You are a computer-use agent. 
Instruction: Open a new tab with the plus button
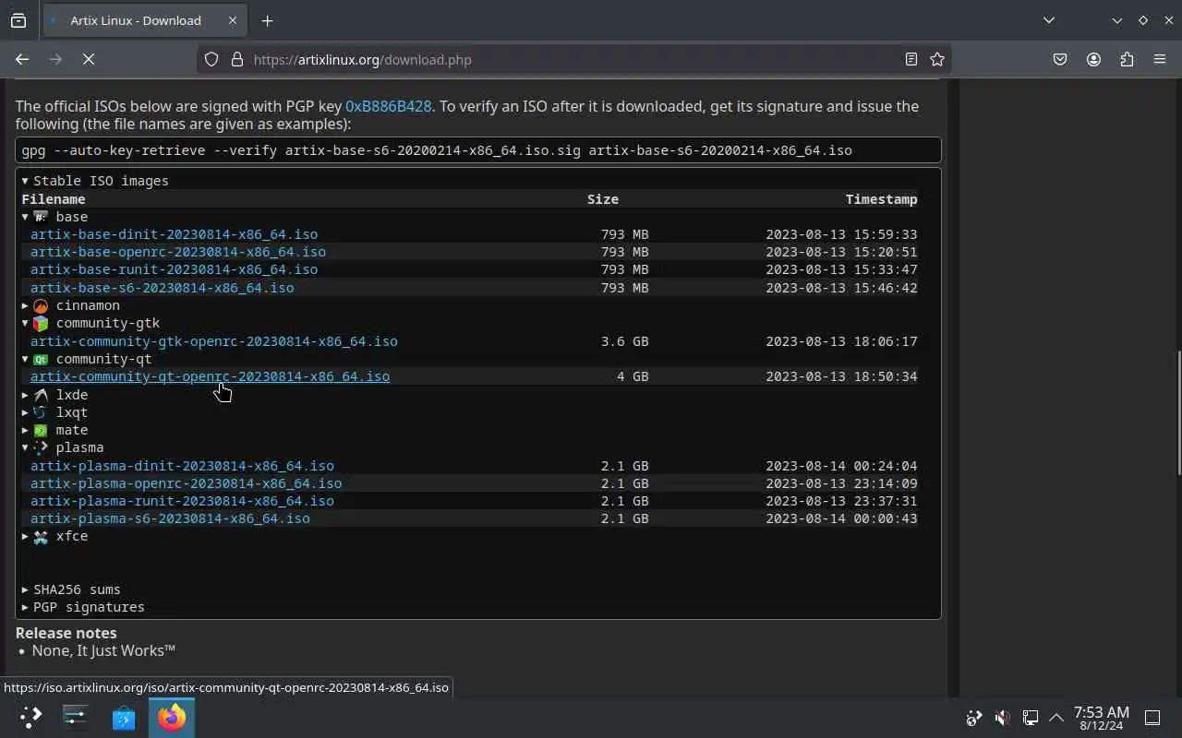(x=267, y=20)
